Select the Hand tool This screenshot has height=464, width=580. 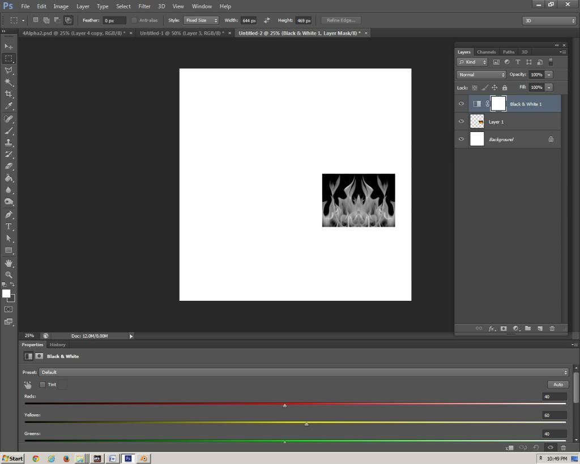click(8, 263)
